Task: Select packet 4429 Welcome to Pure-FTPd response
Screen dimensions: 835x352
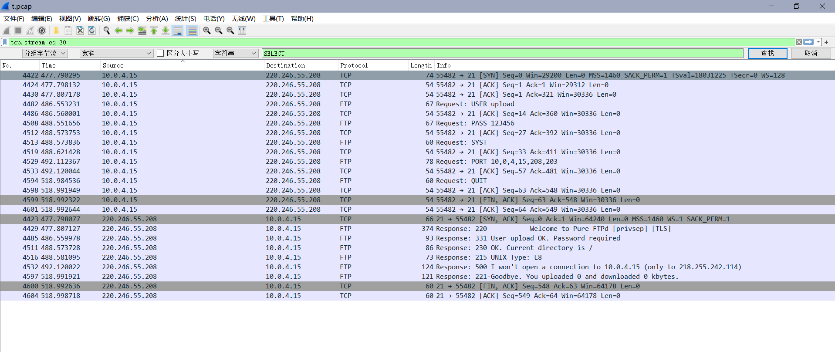Action: point(417,229)
